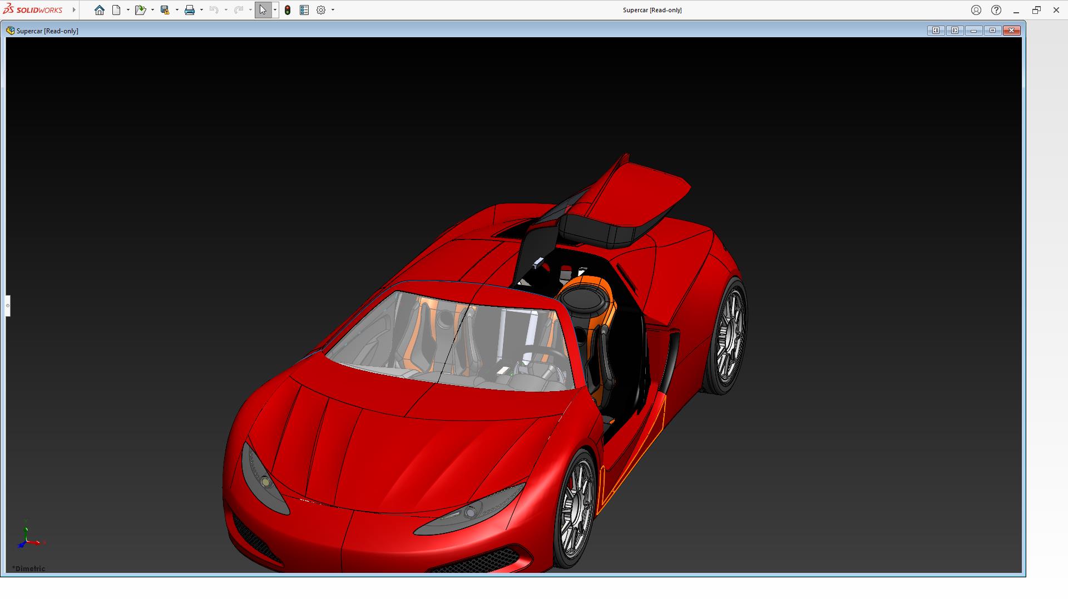Expand the Select tool dropdown arrow
Image resolution: width=1068 pixels, height=599 pixels.
(275, 10)
